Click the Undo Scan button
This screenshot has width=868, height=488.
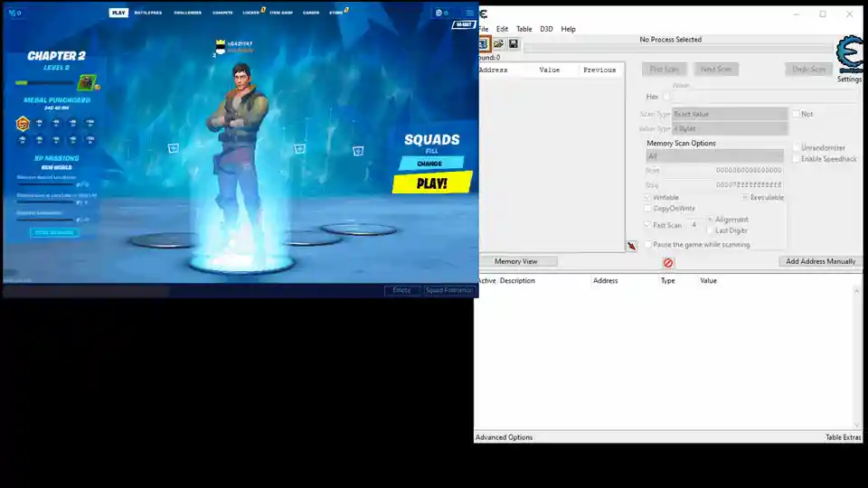pos(808,70)
